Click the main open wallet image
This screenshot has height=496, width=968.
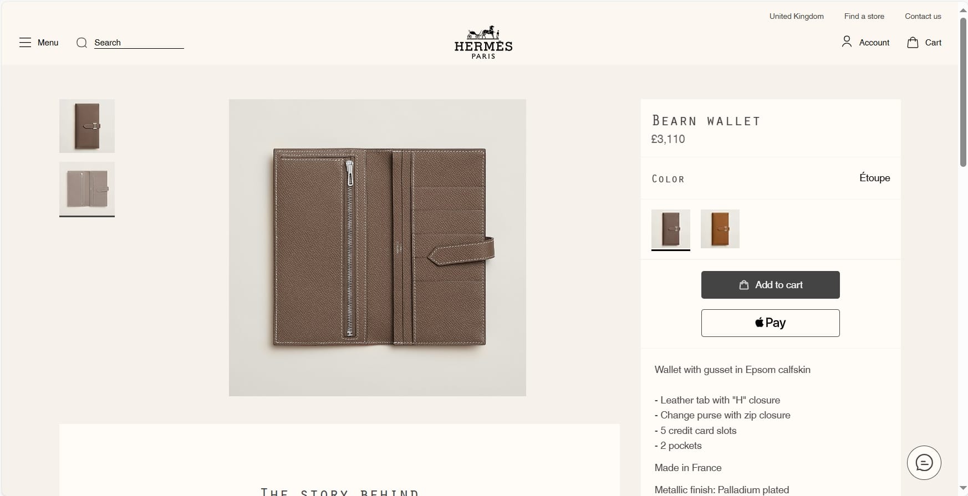[x=378, y=248]
